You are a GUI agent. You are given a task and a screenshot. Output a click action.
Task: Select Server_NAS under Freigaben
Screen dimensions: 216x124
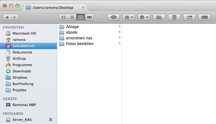coord(28,120)
